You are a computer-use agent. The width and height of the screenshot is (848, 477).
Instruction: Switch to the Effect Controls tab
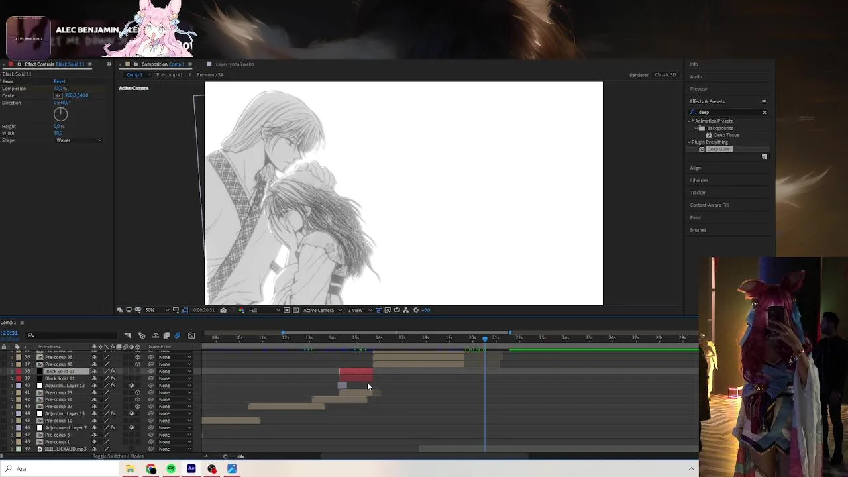[x=54, y=64]
